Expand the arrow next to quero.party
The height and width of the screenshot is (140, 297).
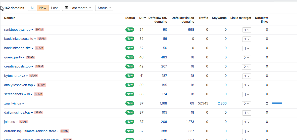[x=24, y=57]
